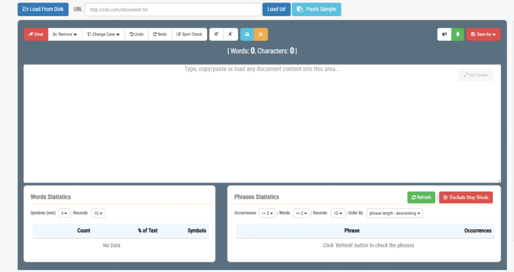Open the Symbols (min) dropdown

64,213
